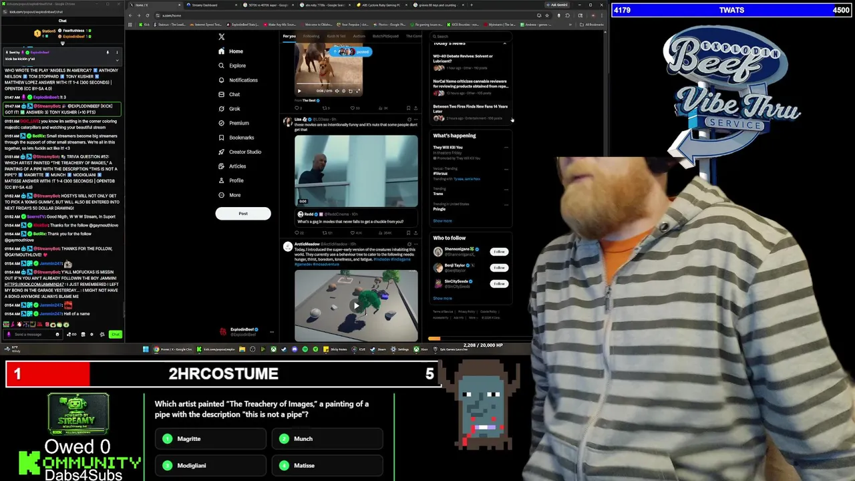Open More menu in X sidebar
Image resolution: width=855 pixels, height=481 pixels.
229,195
